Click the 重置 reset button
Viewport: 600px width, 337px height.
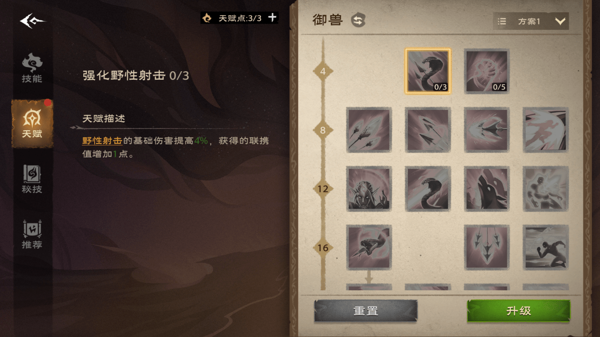(x=366, y=311)
